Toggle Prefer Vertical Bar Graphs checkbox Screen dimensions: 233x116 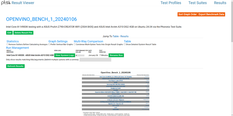(49, 44)
